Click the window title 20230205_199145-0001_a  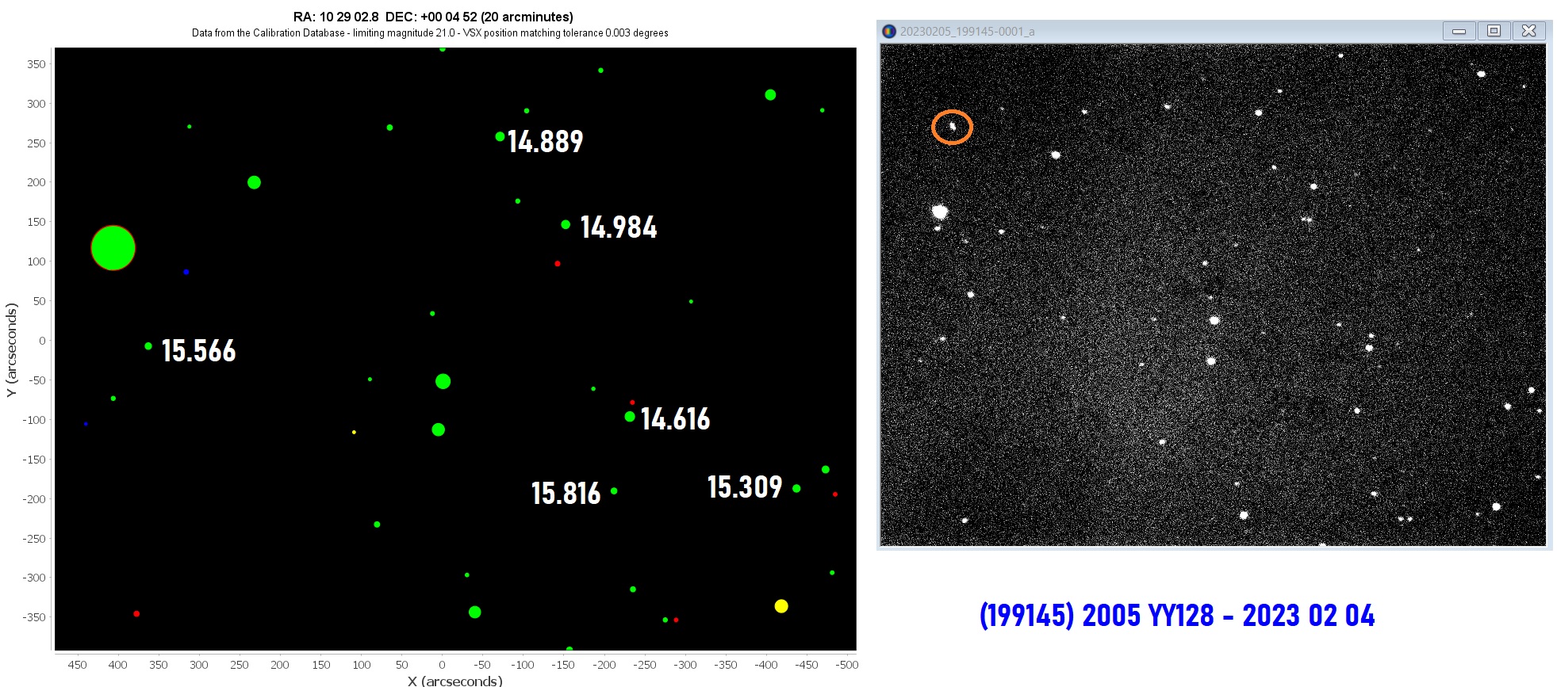pyautogui.click(x=967, y=31)
